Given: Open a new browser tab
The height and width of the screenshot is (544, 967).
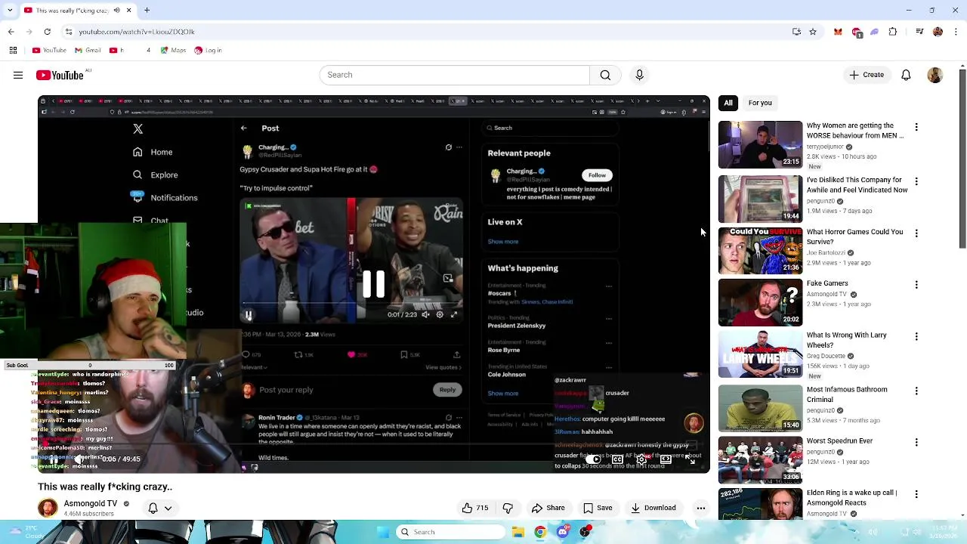Looking at the screenshot, I should click(147, 11).
